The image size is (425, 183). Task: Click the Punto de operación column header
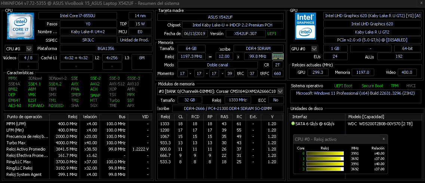27,117
